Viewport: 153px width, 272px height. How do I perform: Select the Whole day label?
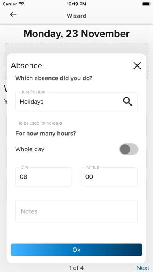click(x=30, y=149)
